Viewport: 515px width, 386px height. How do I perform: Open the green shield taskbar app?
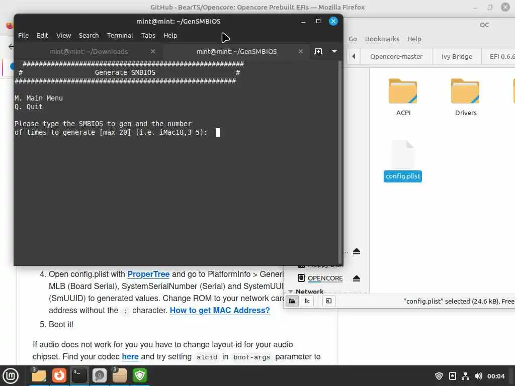tap(140, 375)
